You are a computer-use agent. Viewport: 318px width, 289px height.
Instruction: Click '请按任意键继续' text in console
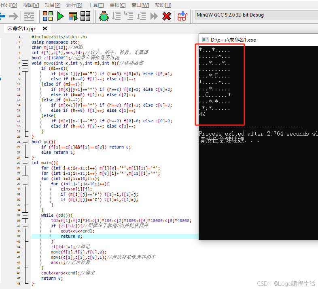(x=221, y=140)
